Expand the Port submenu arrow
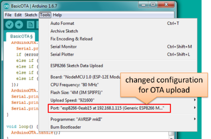211x139 pixels. (x=195, y=108)
